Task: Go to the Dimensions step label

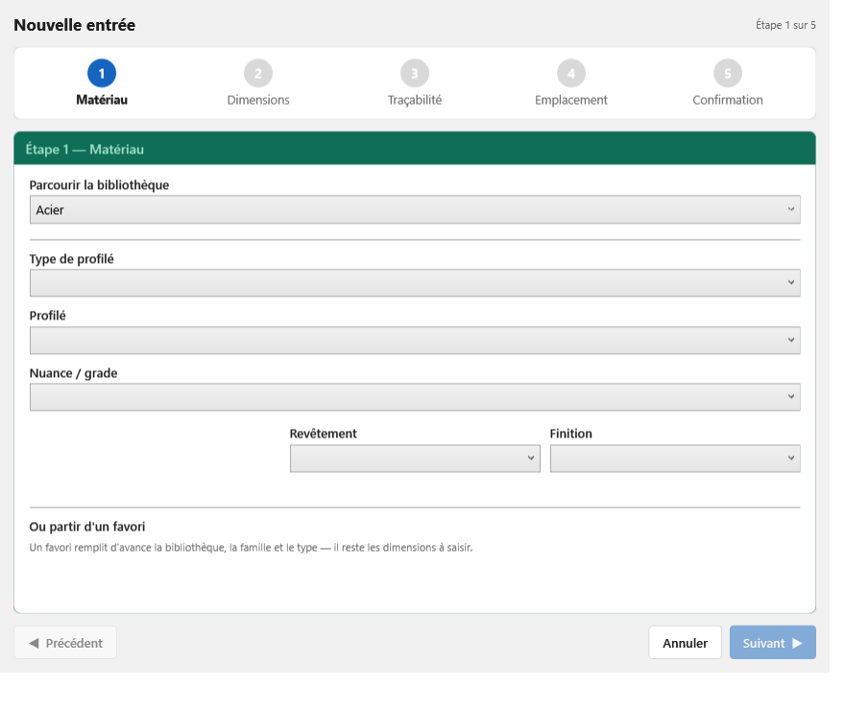Action: (258, 100)
